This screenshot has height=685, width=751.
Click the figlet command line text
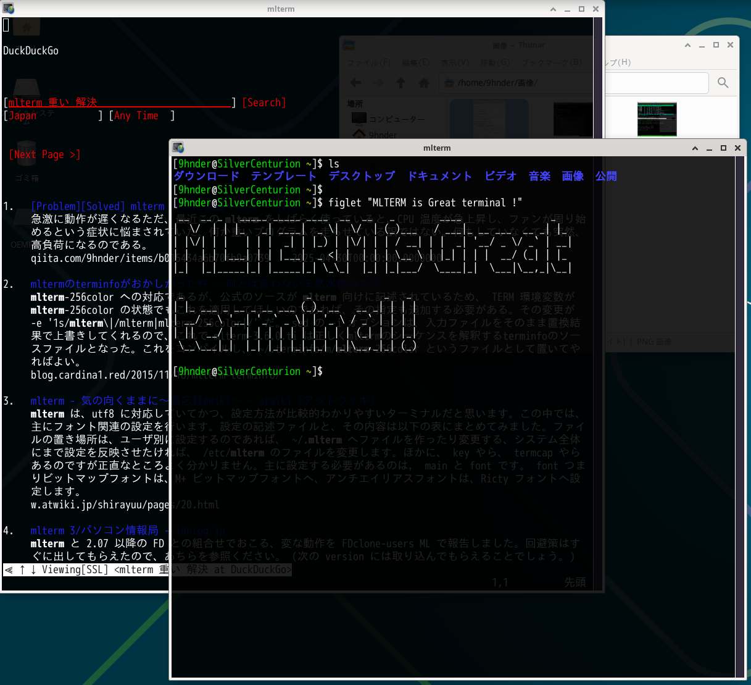[x=425, y=203]
